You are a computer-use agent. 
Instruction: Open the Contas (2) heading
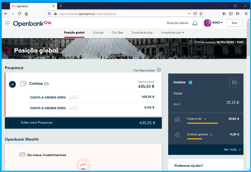coord(39,84)
